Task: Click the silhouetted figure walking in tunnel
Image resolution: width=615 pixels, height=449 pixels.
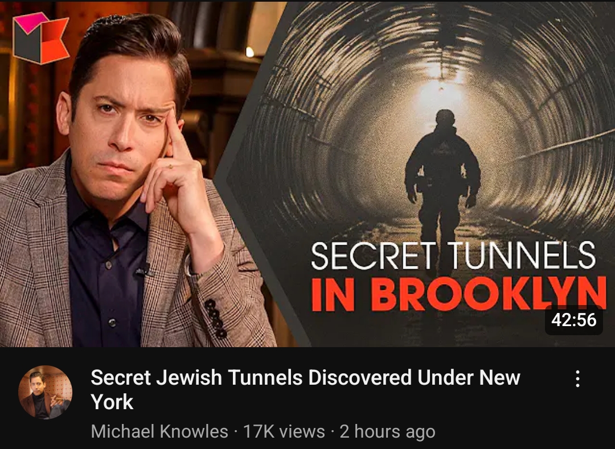Action: click(x=442, y=188)
